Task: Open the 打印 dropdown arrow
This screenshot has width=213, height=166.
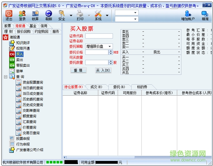Action: pos(89,15)
